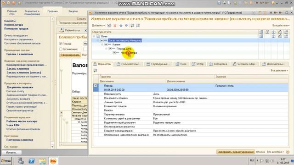Screen dimensions: 294x165
Task: Open Помощник продаж link
Action: (17, 28)
